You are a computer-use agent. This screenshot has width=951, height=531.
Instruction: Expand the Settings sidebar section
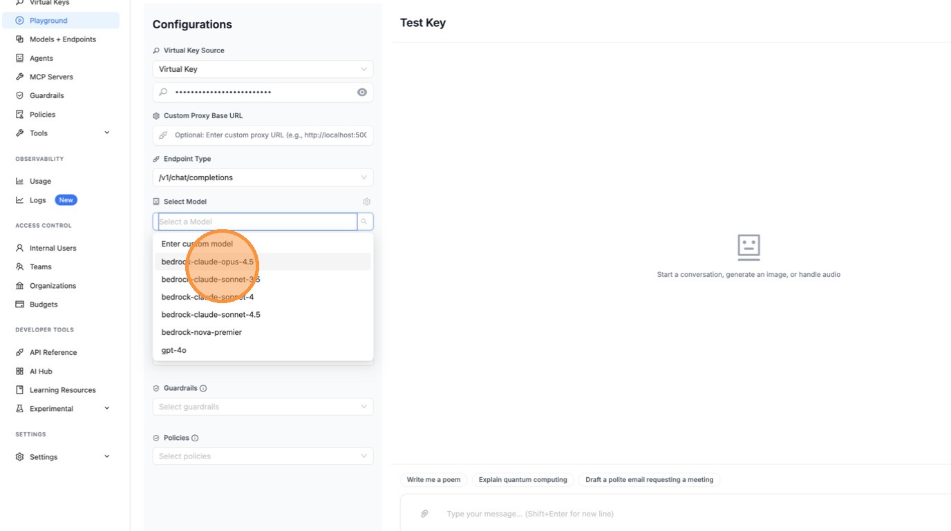coord(106,456)
